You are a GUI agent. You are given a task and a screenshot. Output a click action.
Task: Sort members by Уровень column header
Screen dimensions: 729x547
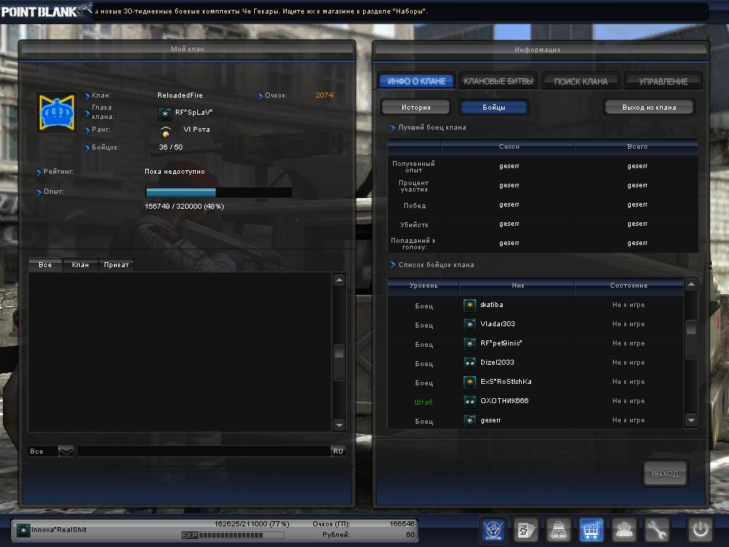pyautogui.click(x=424, y=286)
